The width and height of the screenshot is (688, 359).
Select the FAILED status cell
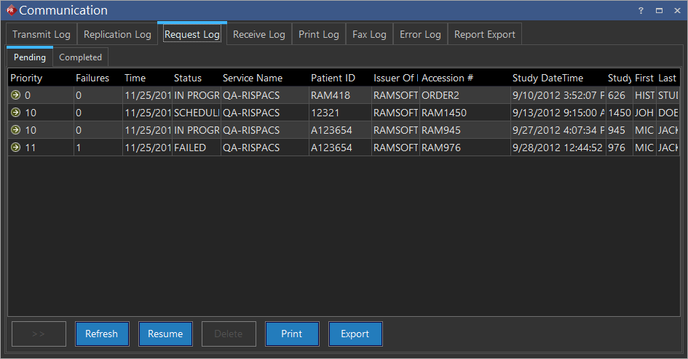point(190,148)
